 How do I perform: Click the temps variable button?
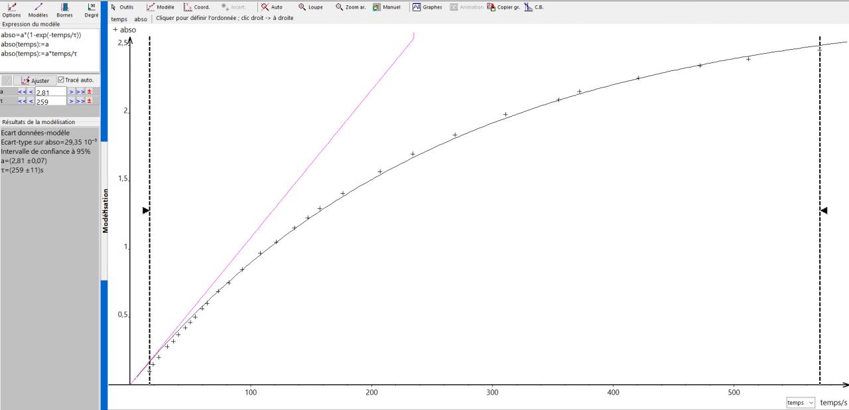(x=119, y=19)
